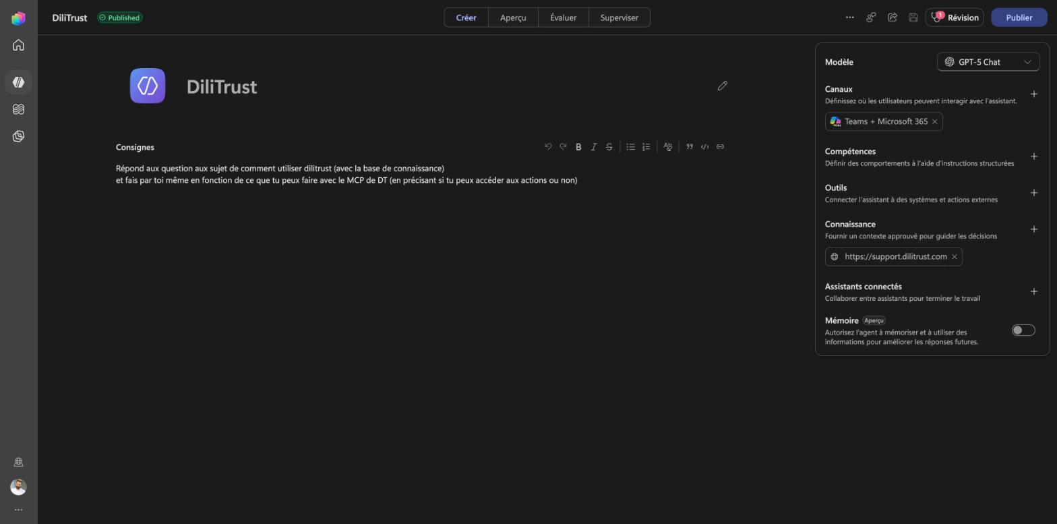
Task: Click the Aperçu badge next to Mémoire
Action: [874, 320]
